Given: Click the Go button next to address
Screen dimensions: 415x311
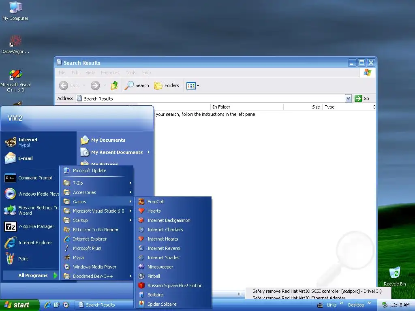Looking at the screenshot, I should pyautogui.click(x=362, y=98).
